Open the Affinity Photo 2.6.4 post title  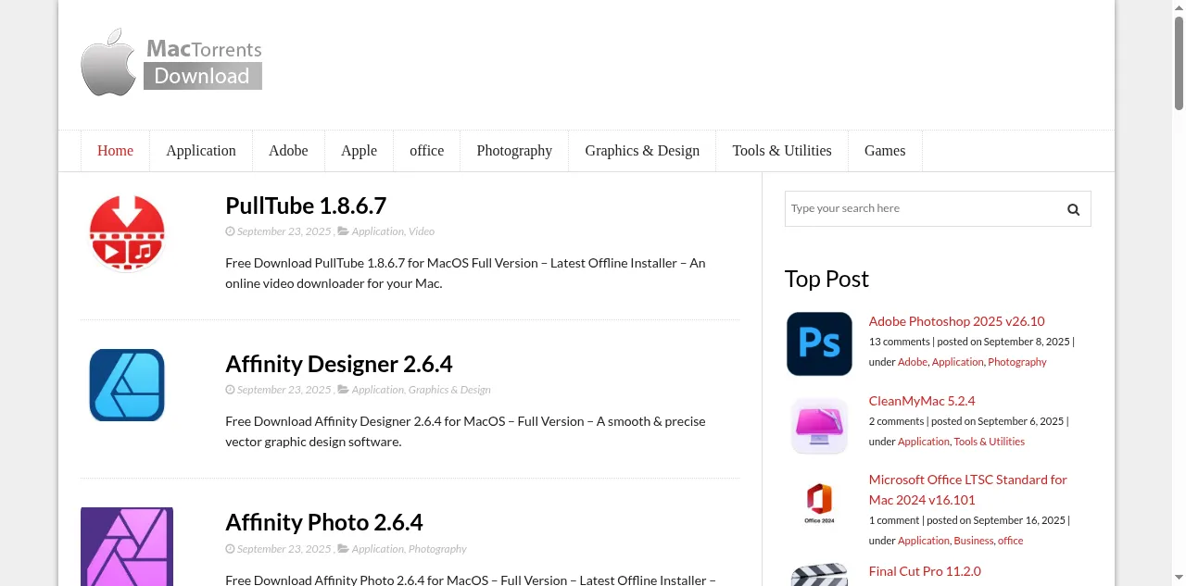(324, 522)
